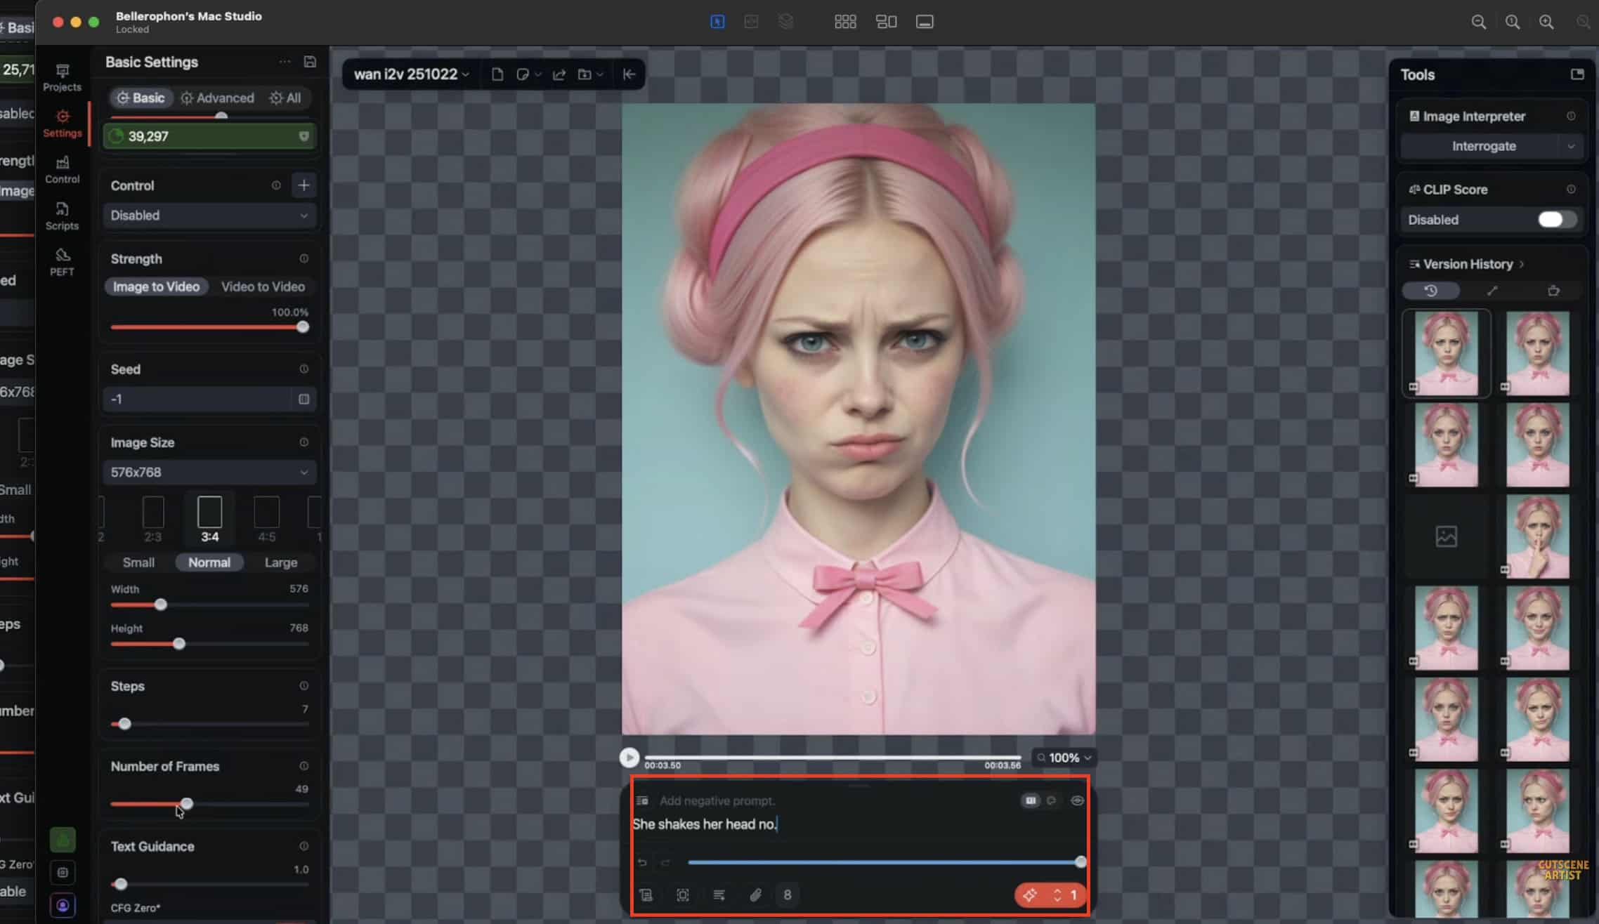Click the zoom out magnifier in title bar

tap(1478, 22)
